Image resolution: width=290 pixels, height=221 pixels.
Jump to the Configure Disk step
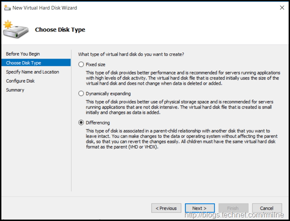pos(20,81)
